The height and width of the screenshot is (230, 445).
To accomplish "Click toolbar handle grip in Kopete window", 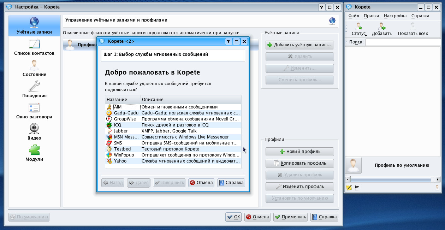I will (346, 29).
